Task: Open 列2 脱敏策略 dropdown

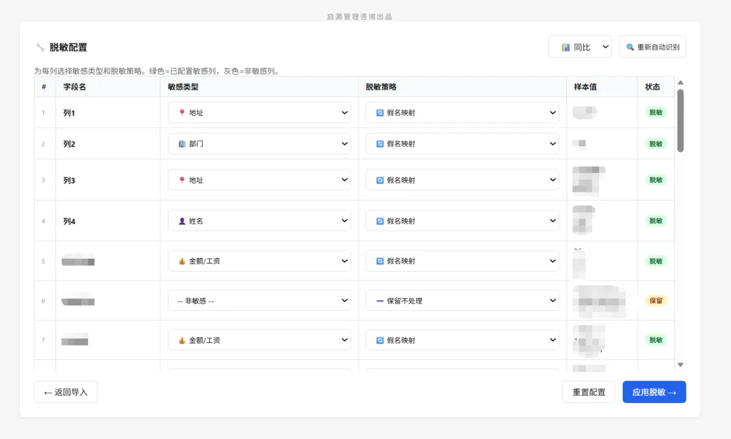Action: (462, 144)
